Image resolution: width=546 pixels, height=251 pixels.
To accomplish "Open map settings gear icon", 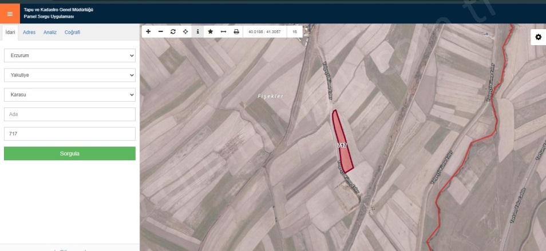I will (538, 37).
